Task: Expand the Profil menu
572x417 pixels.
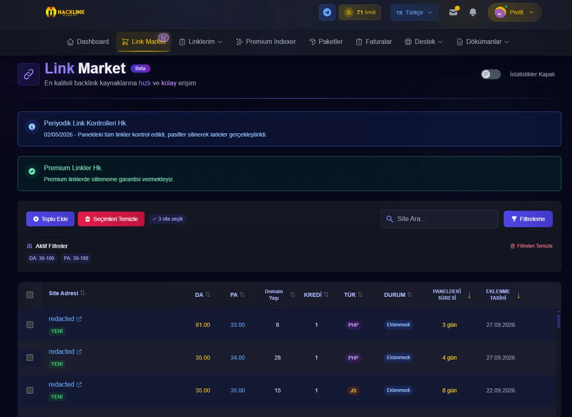Action: click(514, 12)
